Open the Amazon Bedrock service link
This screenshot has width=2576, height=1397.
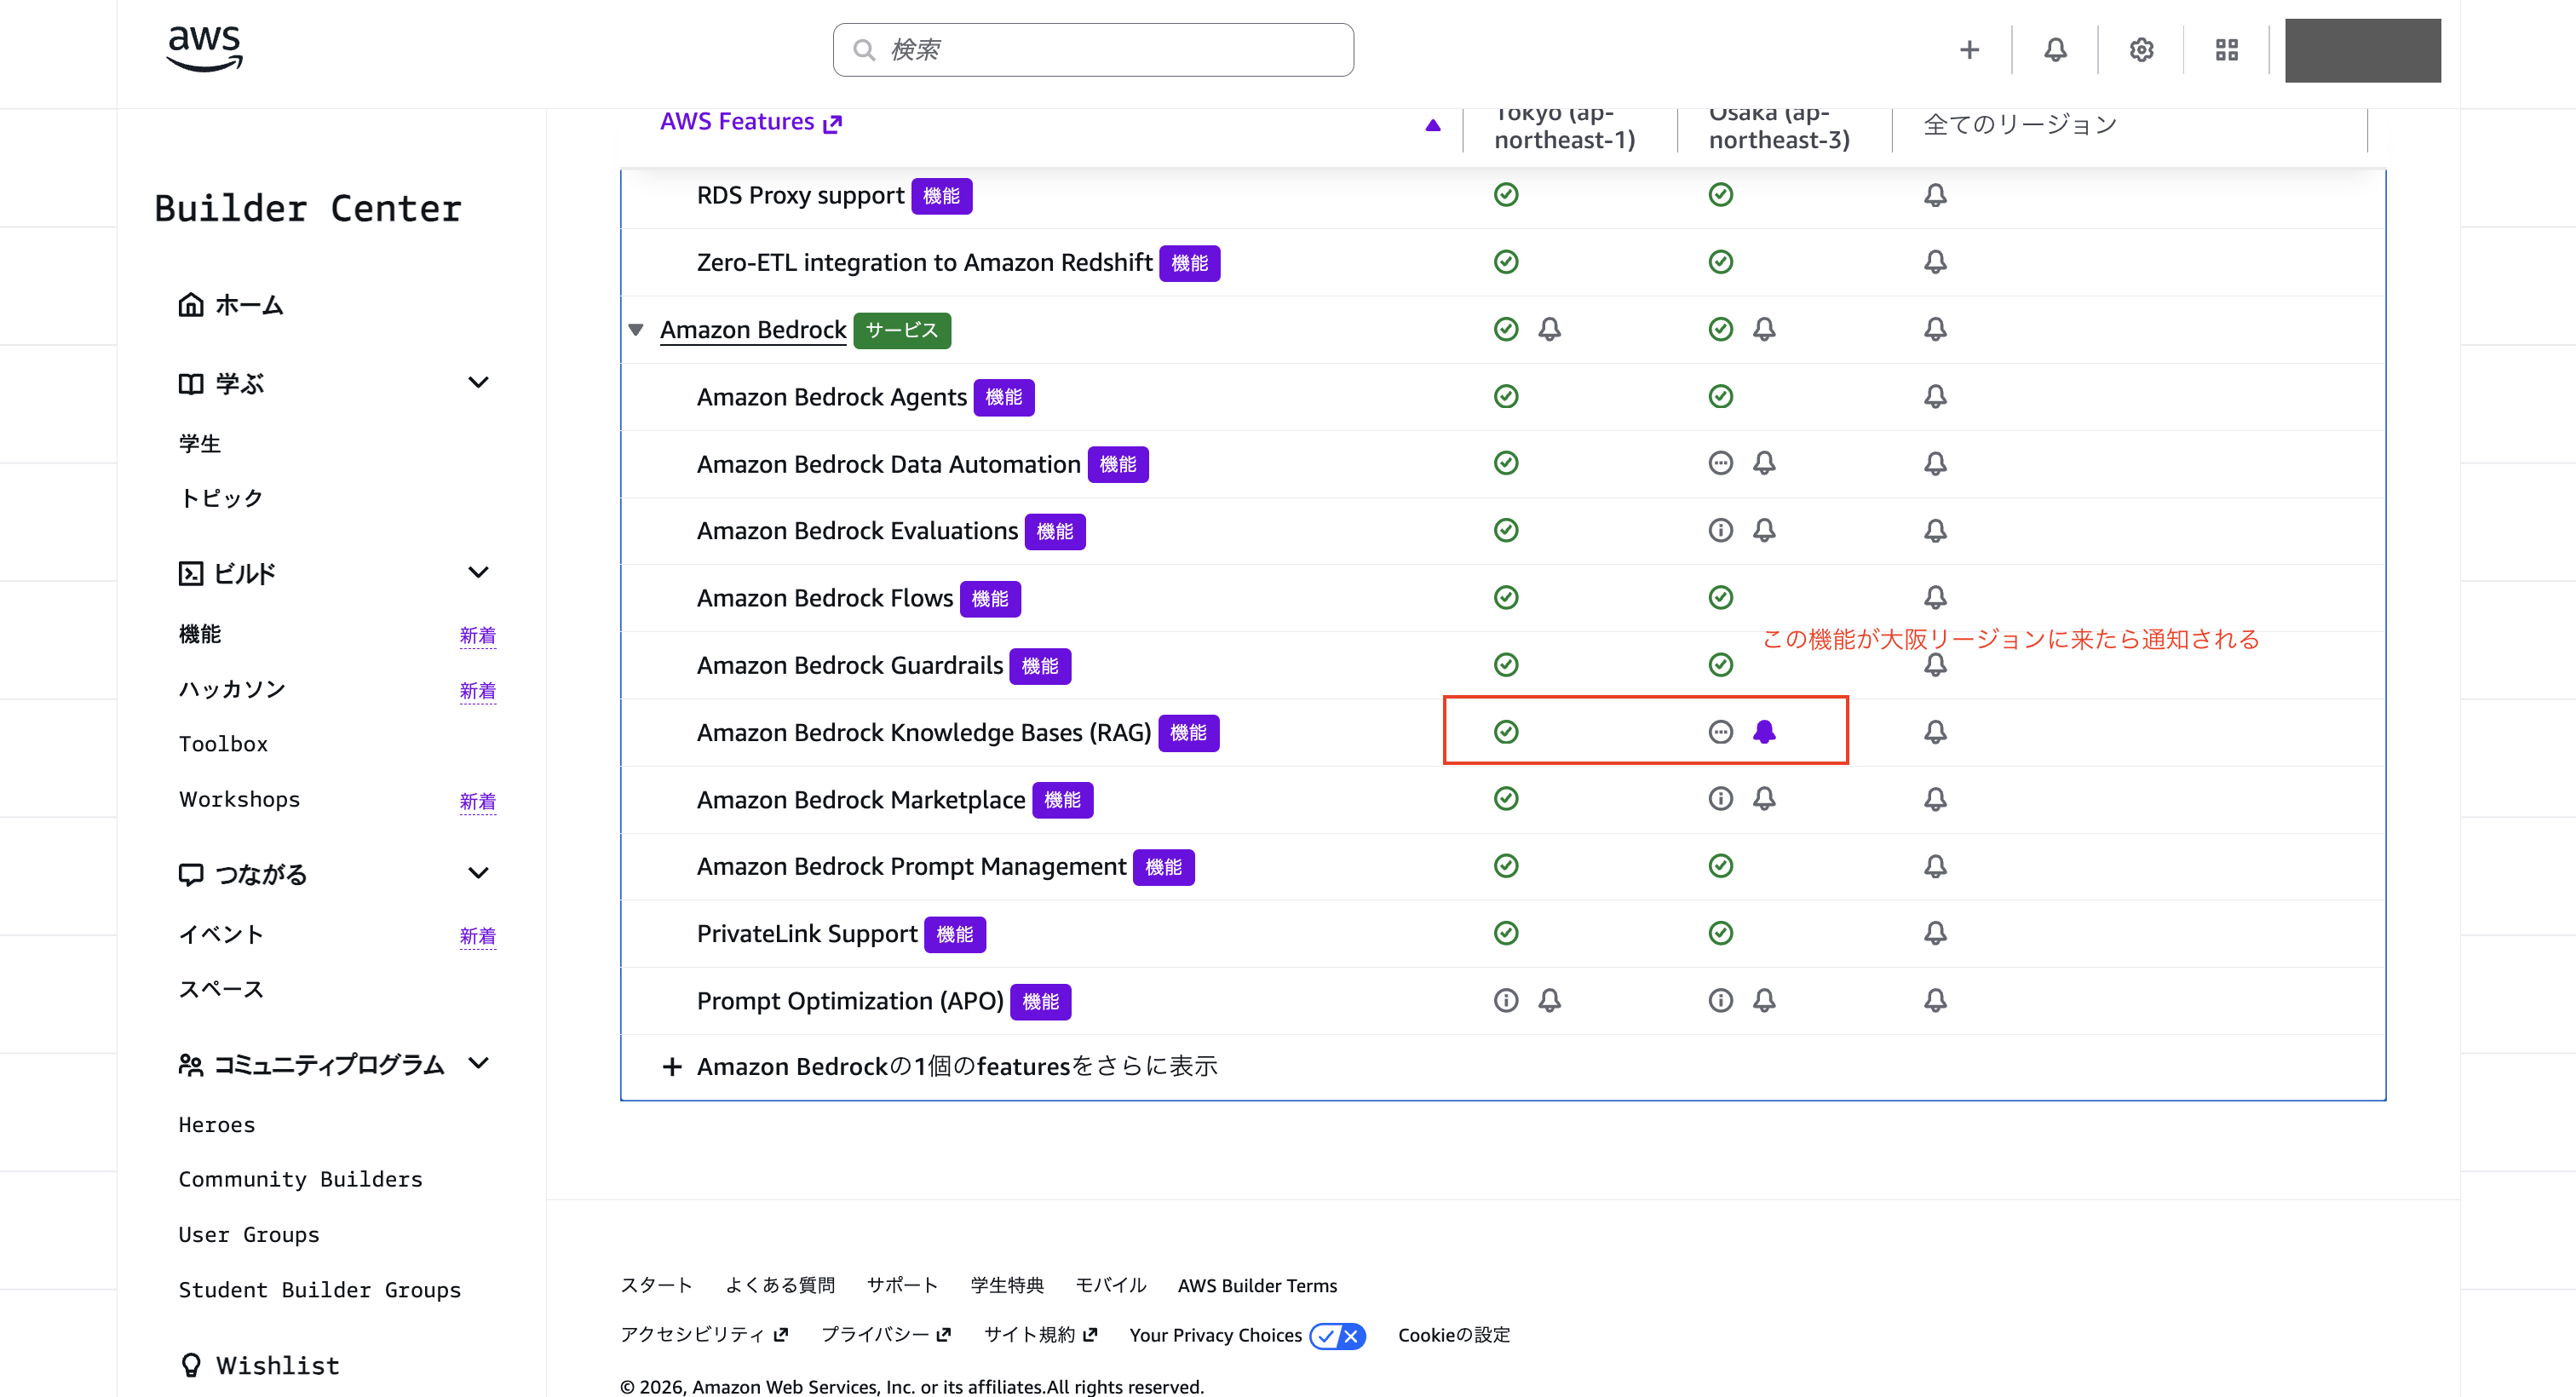coord(753,330)
